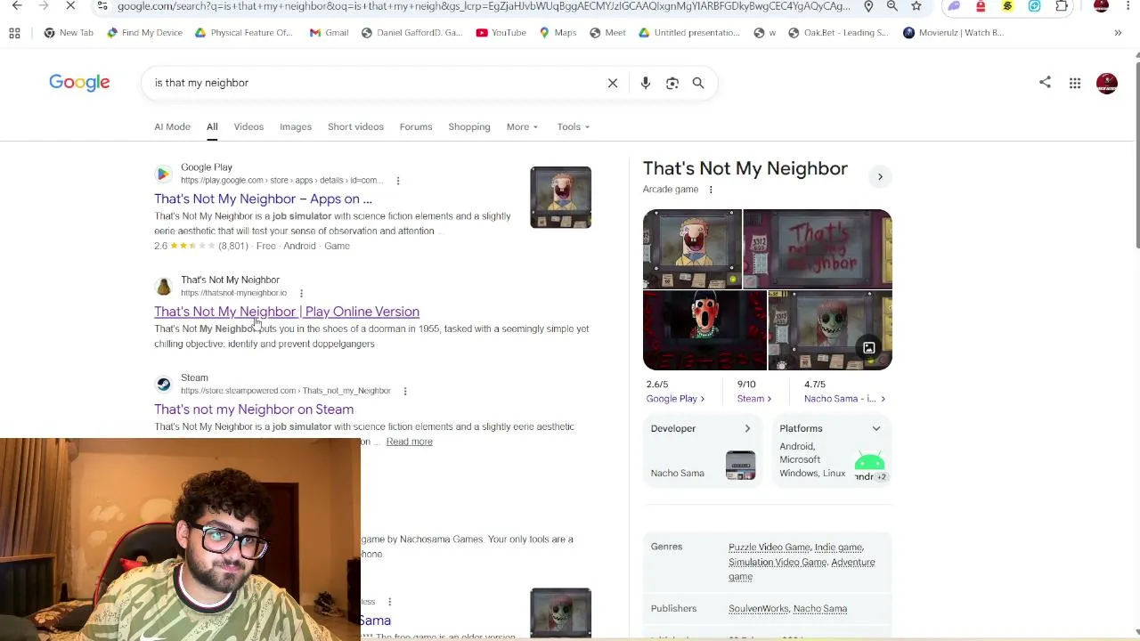
Task: Open the Google Play 2.6/5 rating link
Action: [x=675, y=399]
